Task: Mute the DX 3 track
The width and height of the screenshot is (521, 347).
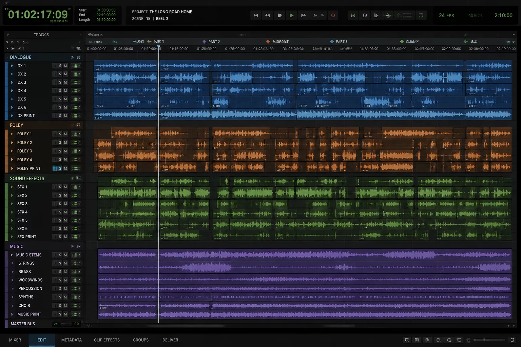Action: pos(65,82)
